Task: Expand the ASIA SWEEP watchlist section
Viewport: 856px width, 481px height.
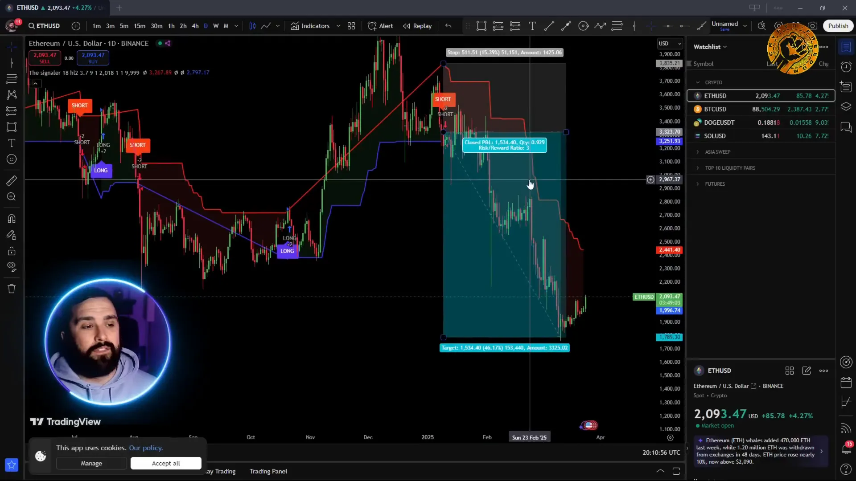Action: pos(717,152)
